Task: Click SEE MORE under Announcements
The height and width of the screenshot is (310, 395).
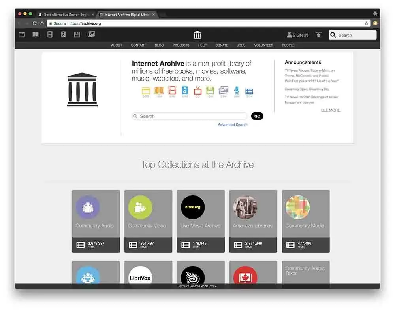Action: (331, 110)
